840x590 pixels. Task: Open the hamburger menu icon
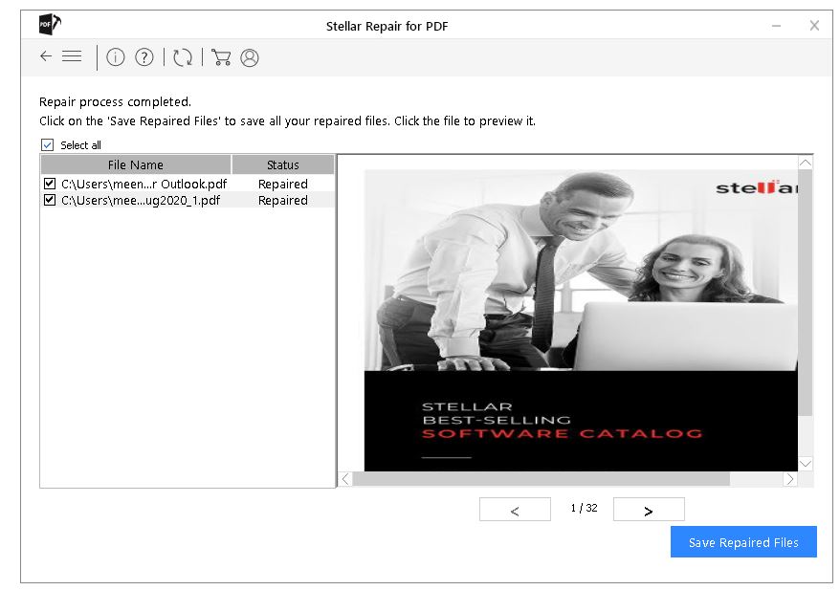(x=72, y=56)
